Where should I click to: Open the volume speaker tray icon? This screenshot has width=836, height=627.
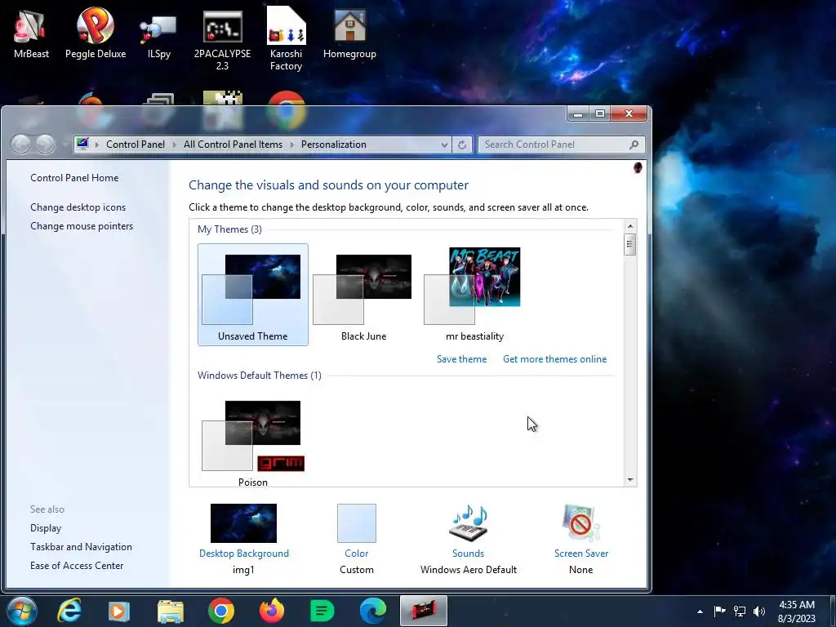pyautogui.click(x=758, y=611)
